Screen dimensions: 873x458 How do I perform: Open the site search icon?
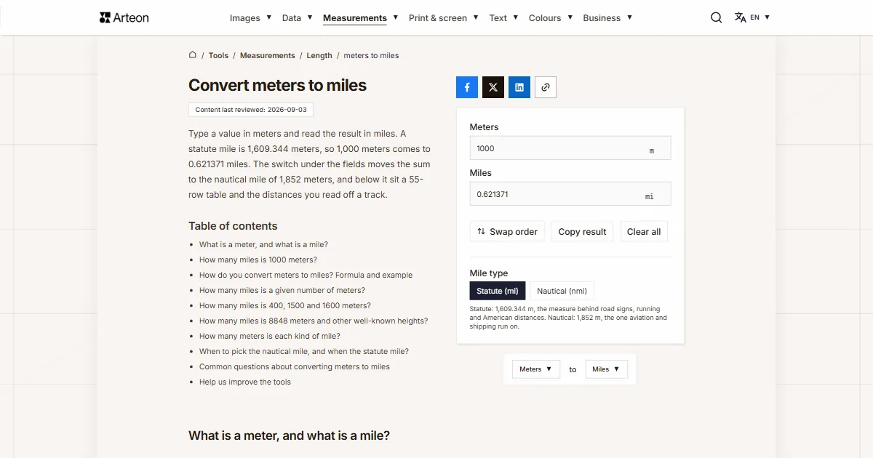pyautogui.click(x=716, y=17)
